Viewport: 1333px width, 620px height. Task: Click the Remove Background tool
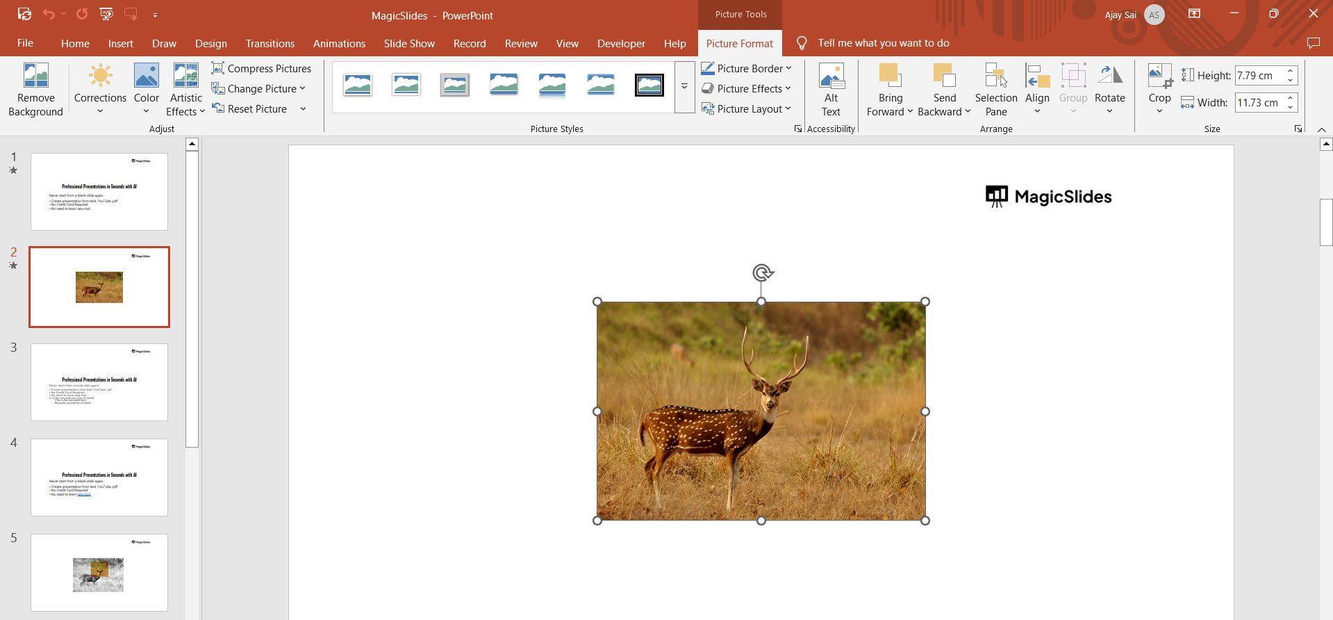click(x=35, y=90)
